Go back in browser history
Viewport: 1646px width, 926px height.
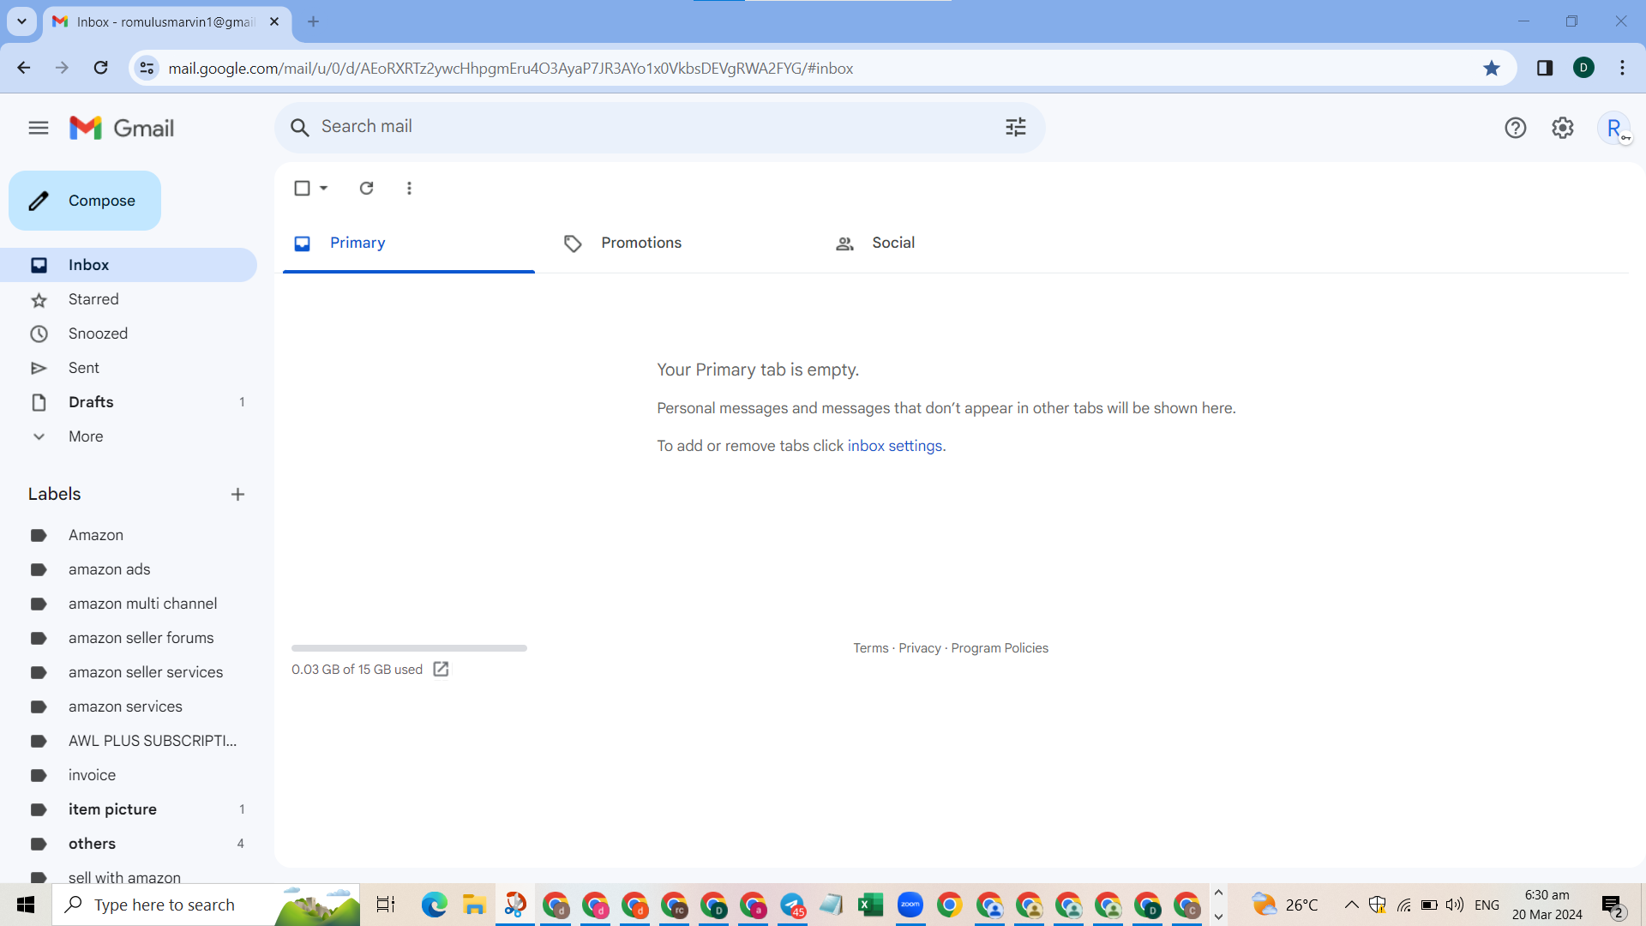click(x=23, y=68)
